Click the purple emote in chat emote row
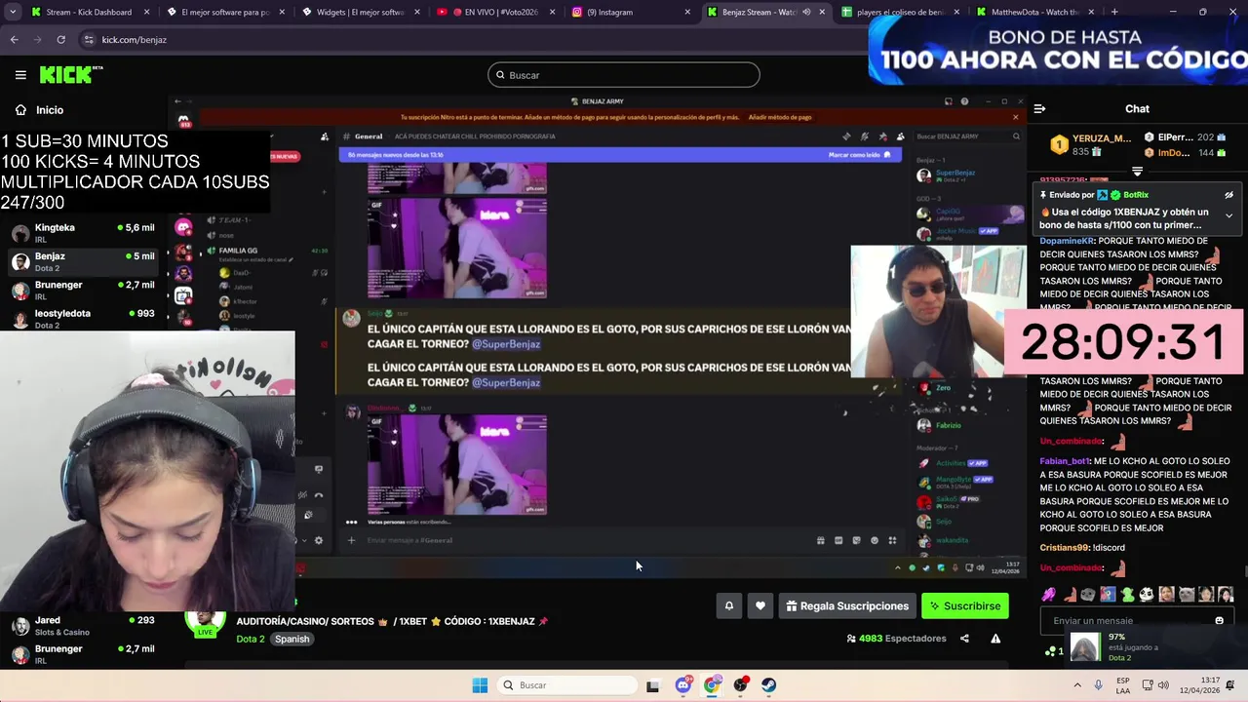This screenshot has height=702, width=1248. (x=1049, y=594)
